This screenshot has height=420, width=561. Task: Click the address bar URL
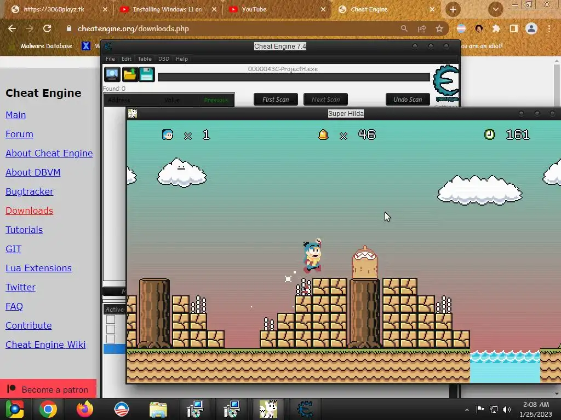coord(133,28)
